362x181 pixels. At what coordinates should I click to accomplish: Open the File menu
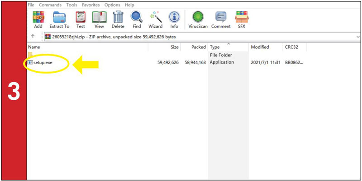pyautogui.click(x=31, y=5)
